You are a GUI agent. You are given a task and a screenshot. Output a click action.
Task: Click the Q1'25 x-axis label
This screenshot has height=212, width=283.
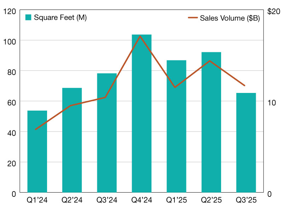tap(177, 200)
